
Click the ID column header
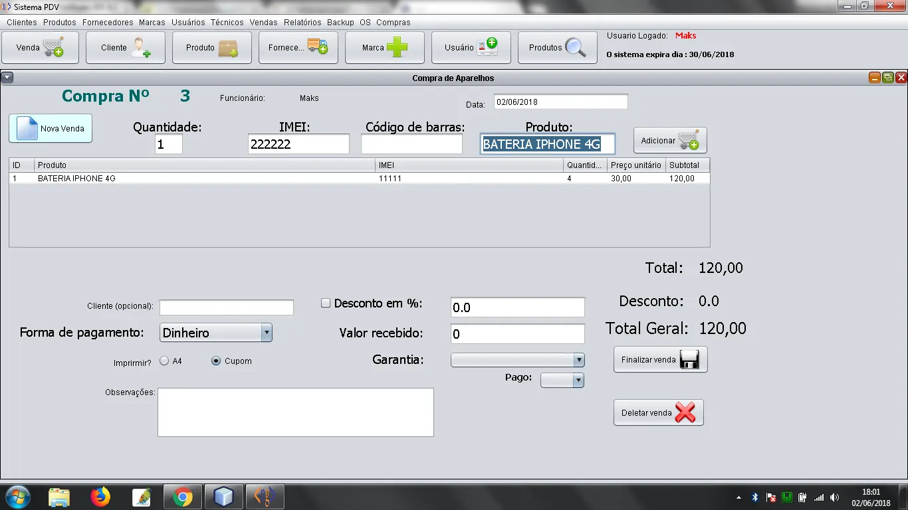tap(21, 165)
